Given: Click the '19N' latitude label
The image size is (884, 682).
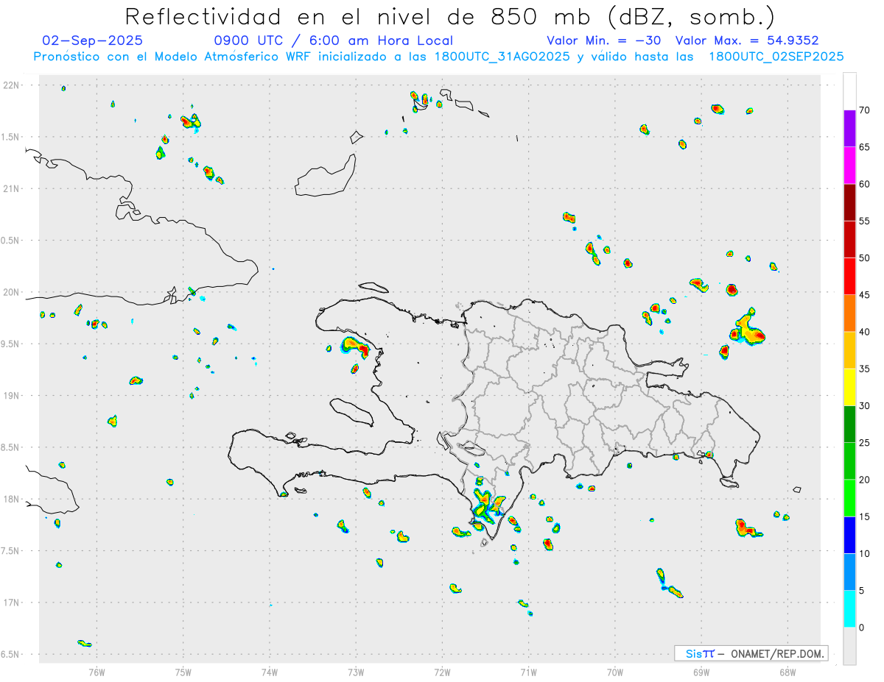Looking at the screenshot, I should 10,395.
